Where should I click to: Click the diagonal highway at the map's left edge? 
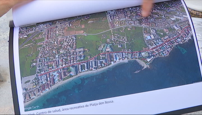coord(29,39)
